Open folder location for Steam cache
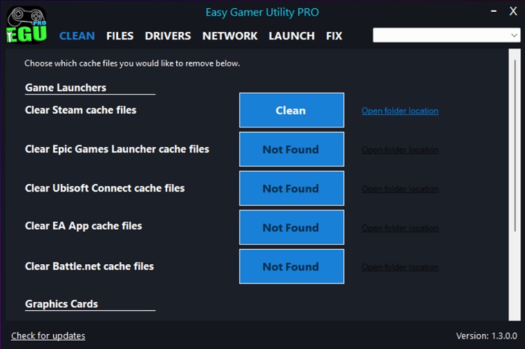This screenshot has width=525, height=349. [x=400, y=110]
